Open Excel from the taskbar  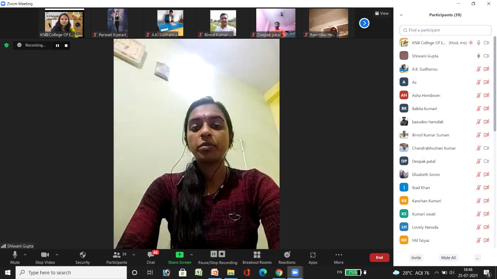(198, 272)
